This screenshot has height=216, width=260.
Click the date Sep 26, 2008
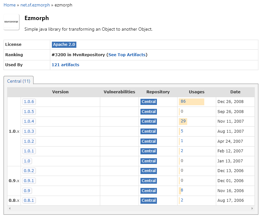(230, 111)
